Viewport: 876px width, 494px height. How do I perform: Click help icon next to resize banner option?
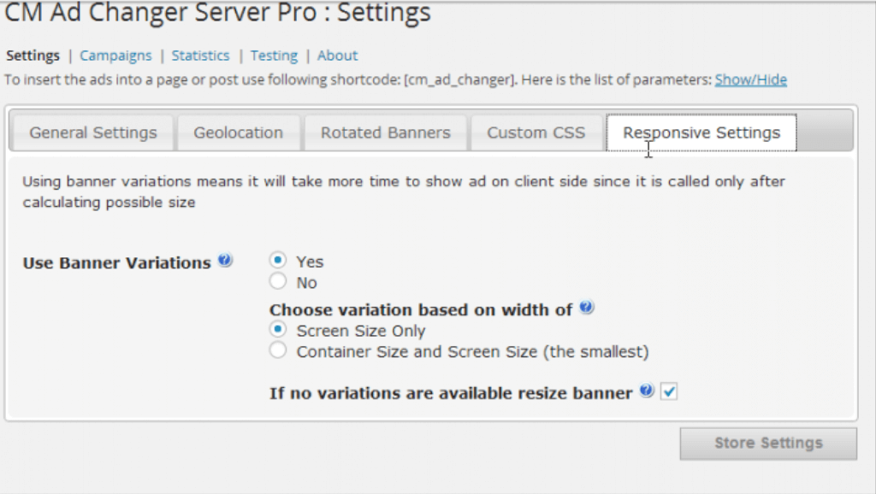[647, 391]
